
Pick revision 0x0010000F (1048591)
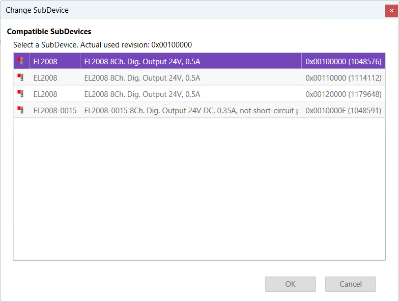pos(343,111)
